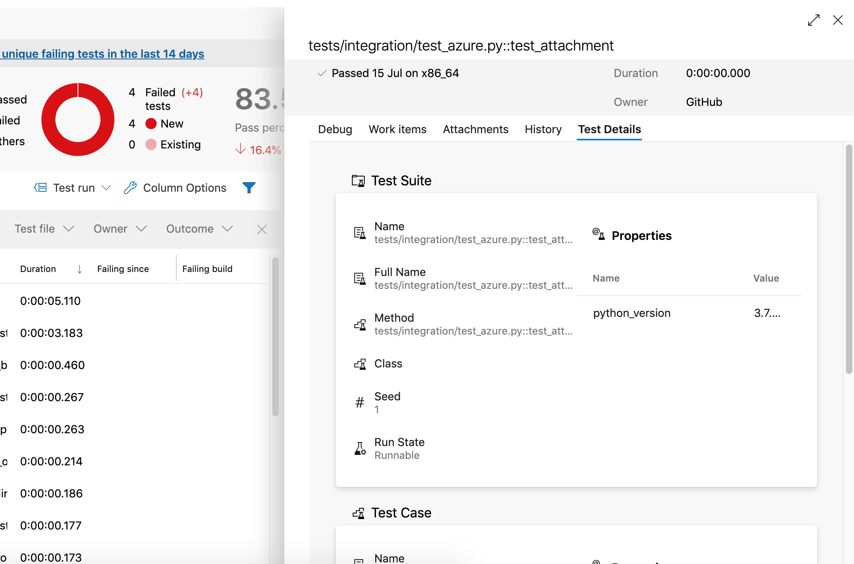Expand the Test file filter dropdown
The image size is (854, 564).
pyautogui.click(x=44, y=229)
